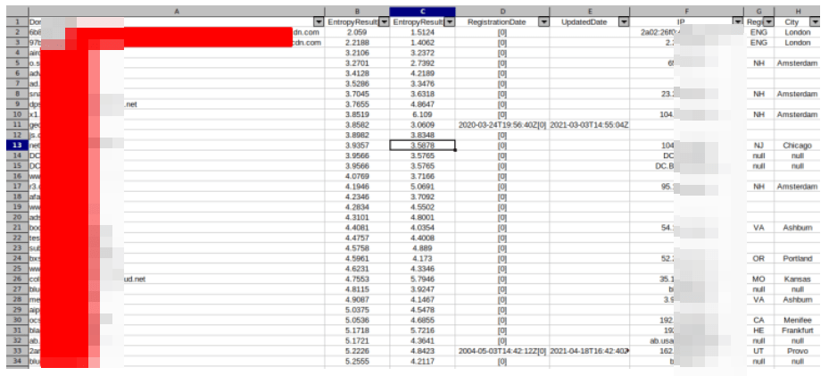
Task: Click the cell with value 6.109
Action: [423, 115]
